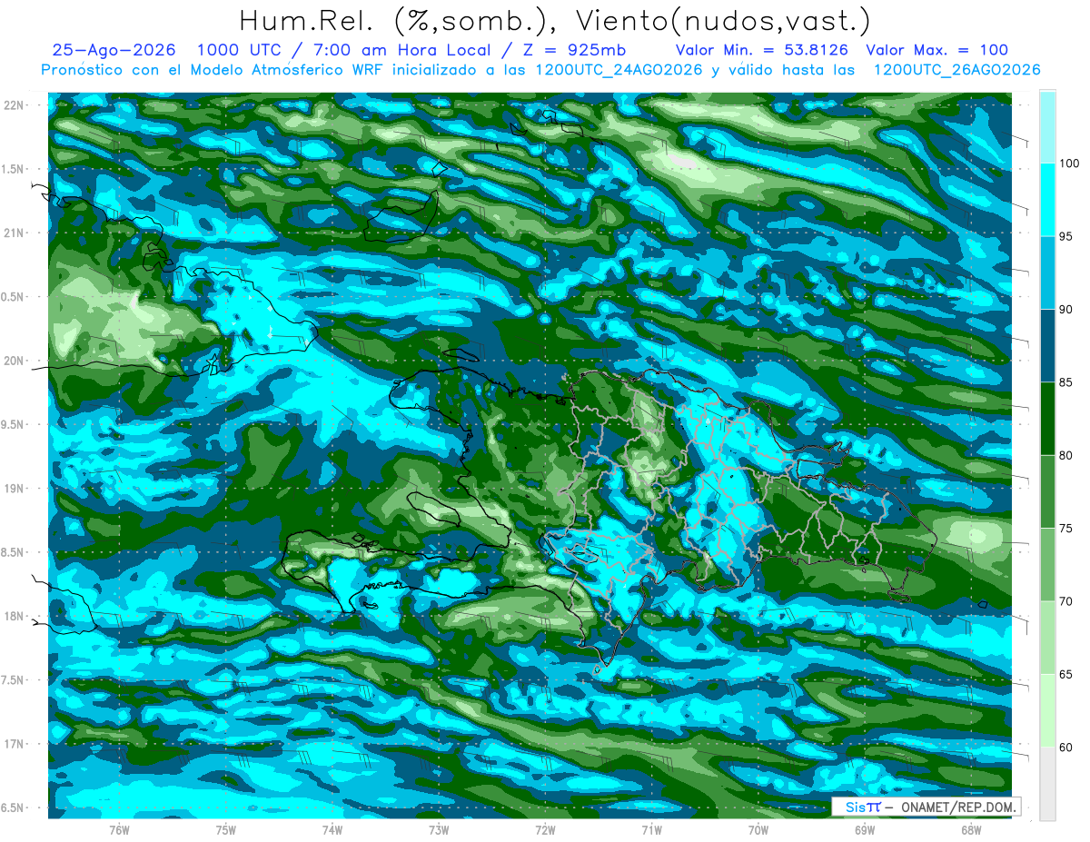Click the 65–70 light green colorbar segment
The width and height of the screenshot is (1090, 842).
coord(1047,638)
